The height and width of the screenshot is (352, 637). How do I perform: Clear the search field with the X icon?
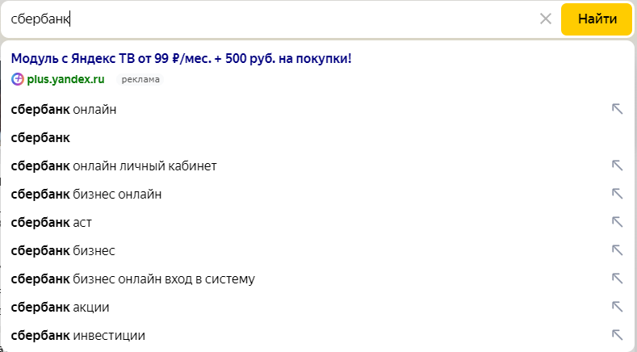coord(545,19)
